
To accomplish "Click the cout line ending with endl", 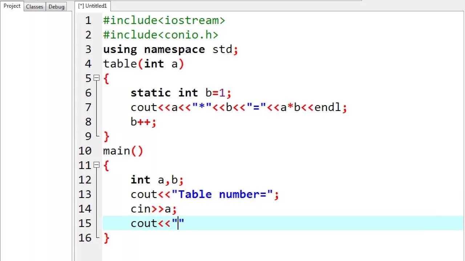I will (x=239, y=107).
